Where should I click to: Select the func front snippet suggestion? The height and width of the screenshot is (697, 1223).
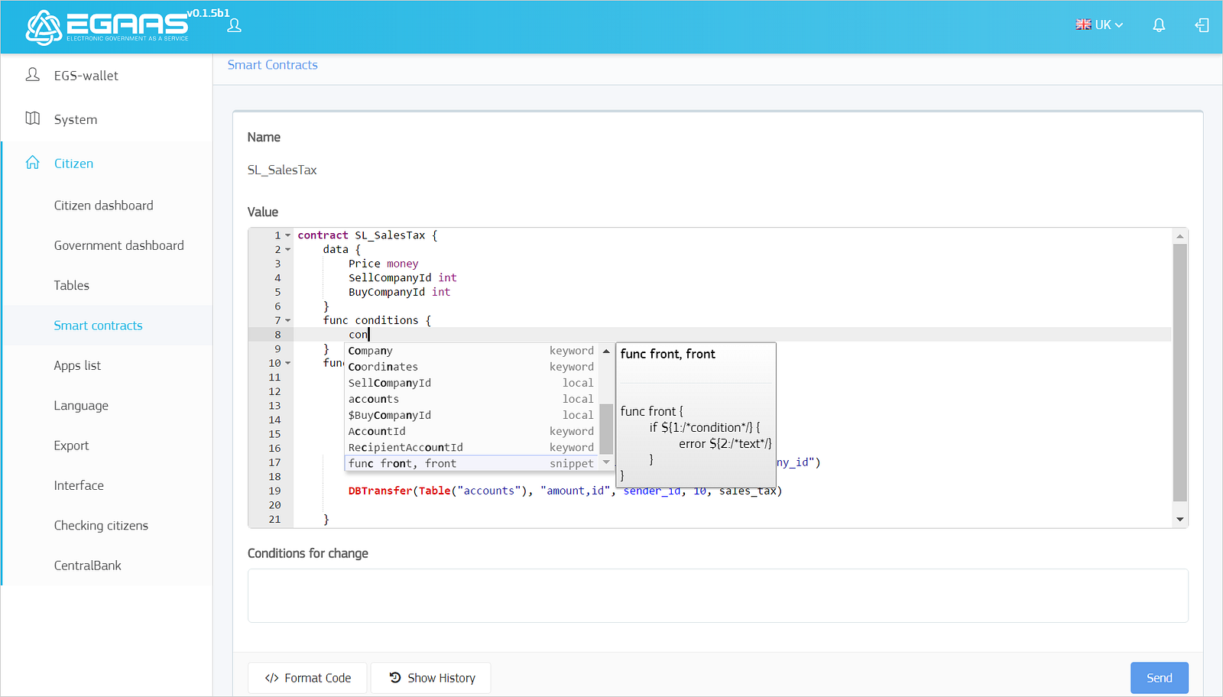[472, 463]
